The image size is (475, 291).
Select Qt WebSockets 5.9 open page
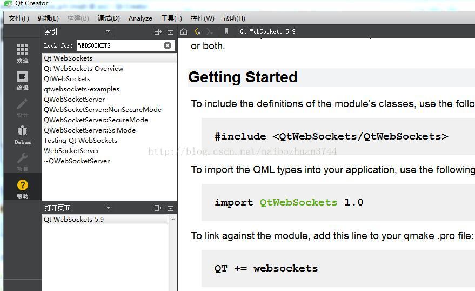pyautogui.click(x=105, y=220)
